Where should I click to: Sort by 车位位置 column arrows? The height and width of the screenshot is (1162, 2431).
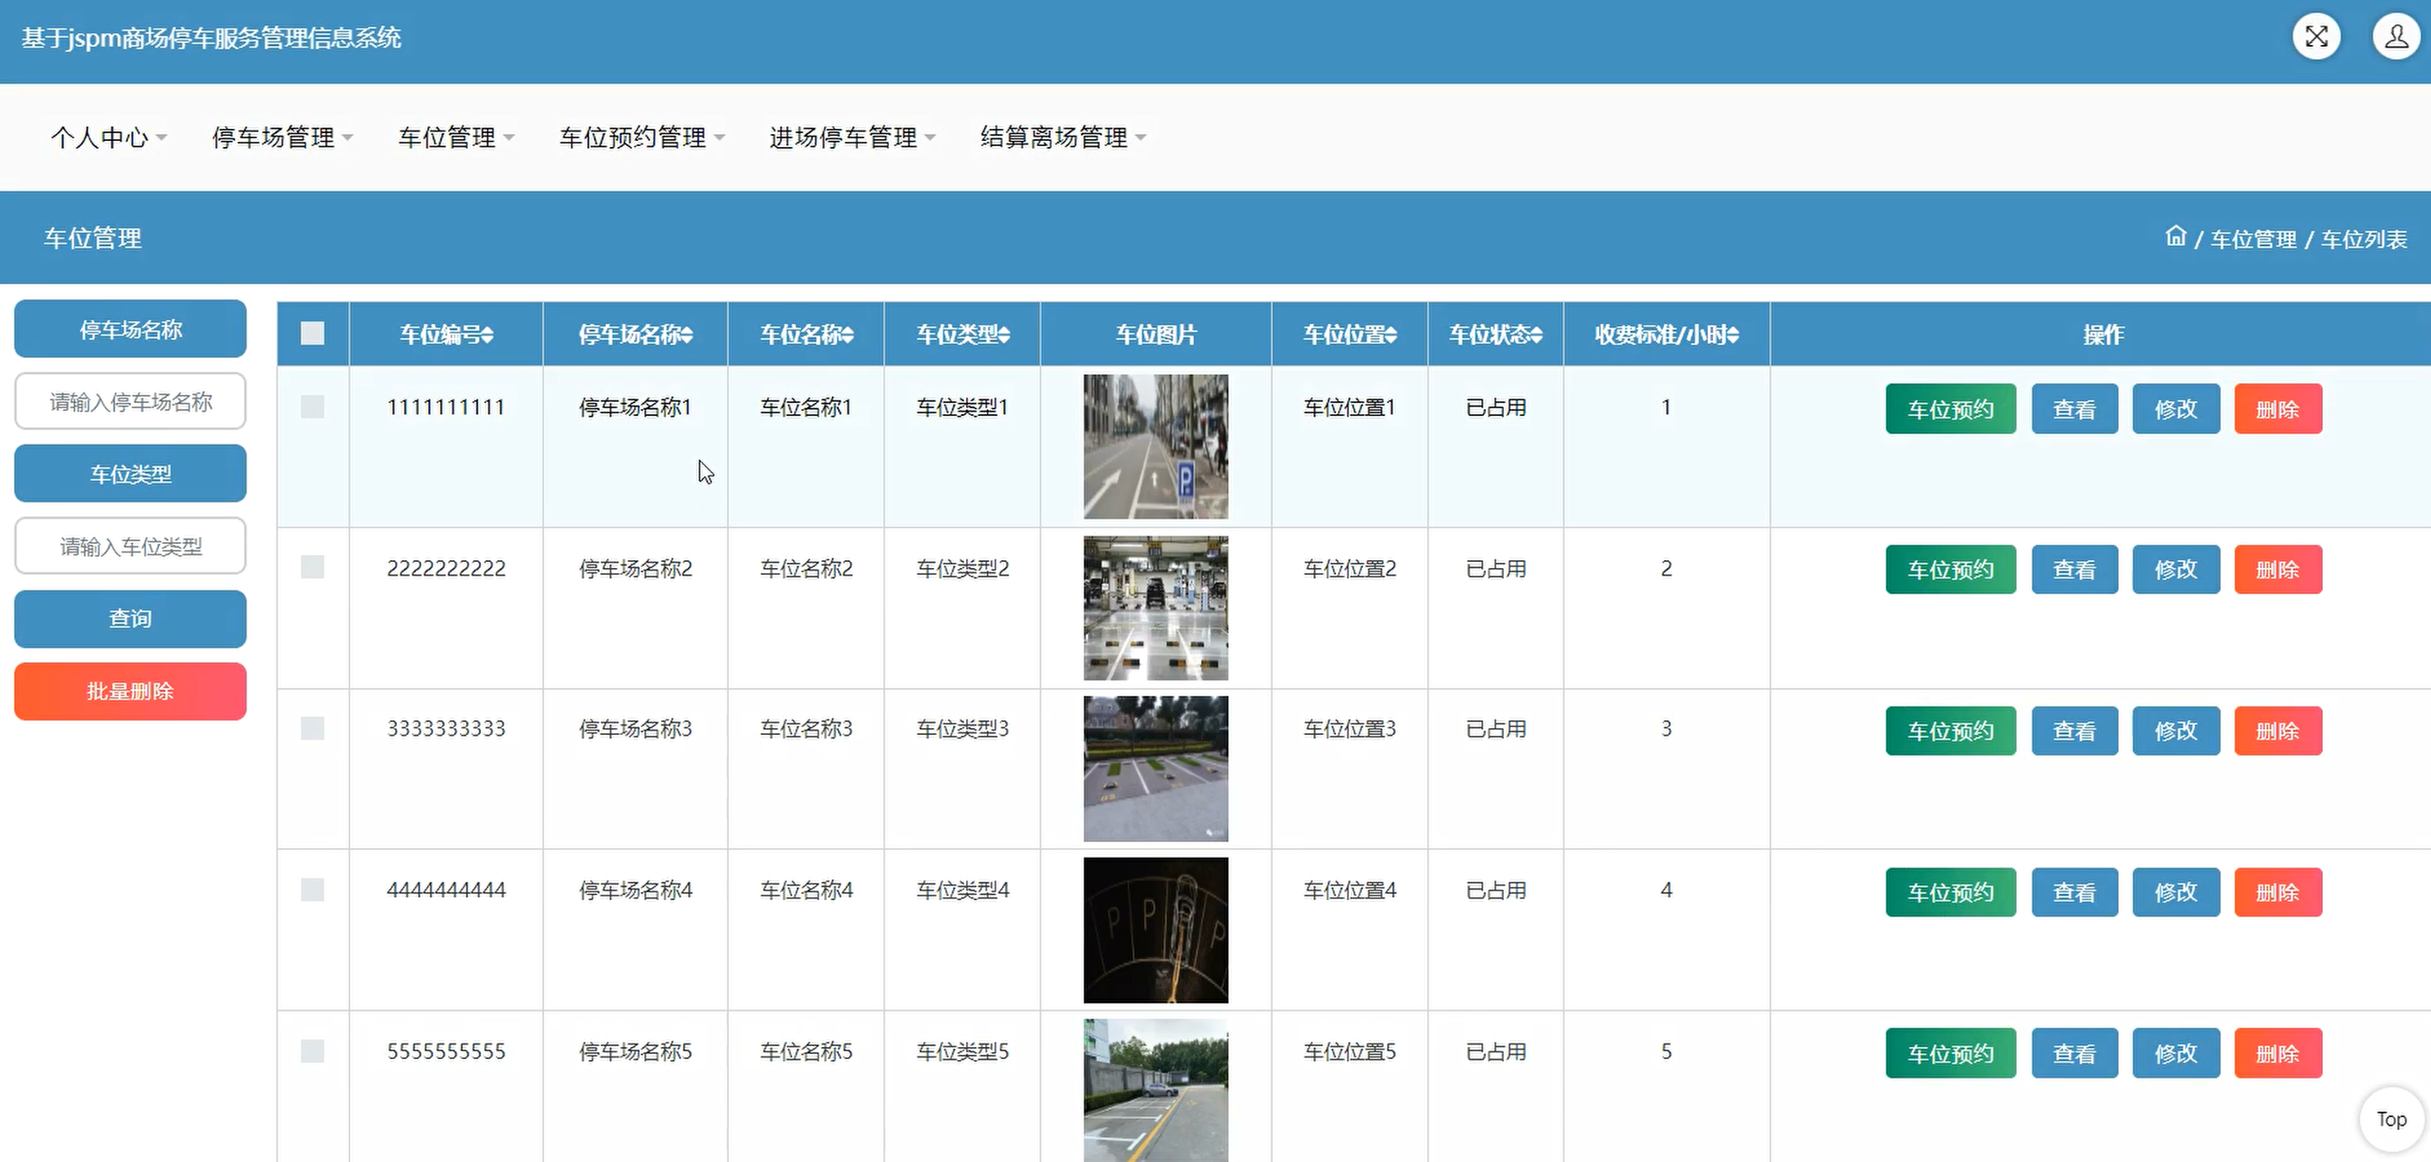coord(1391,335)
